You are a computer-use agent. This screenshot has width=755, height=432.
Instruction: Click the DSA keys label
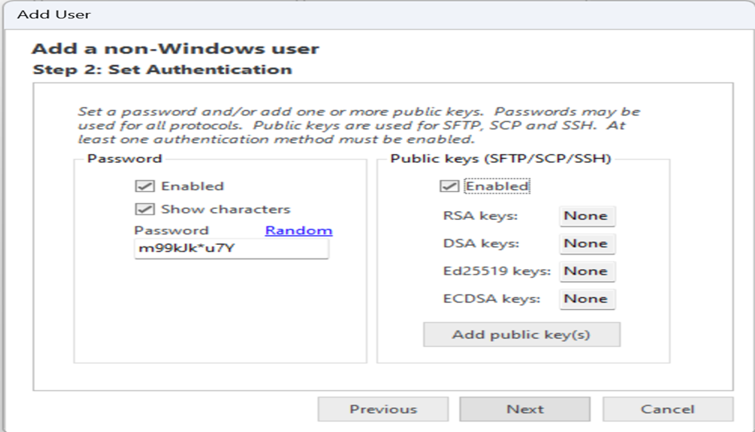click(x=480, y=243)
